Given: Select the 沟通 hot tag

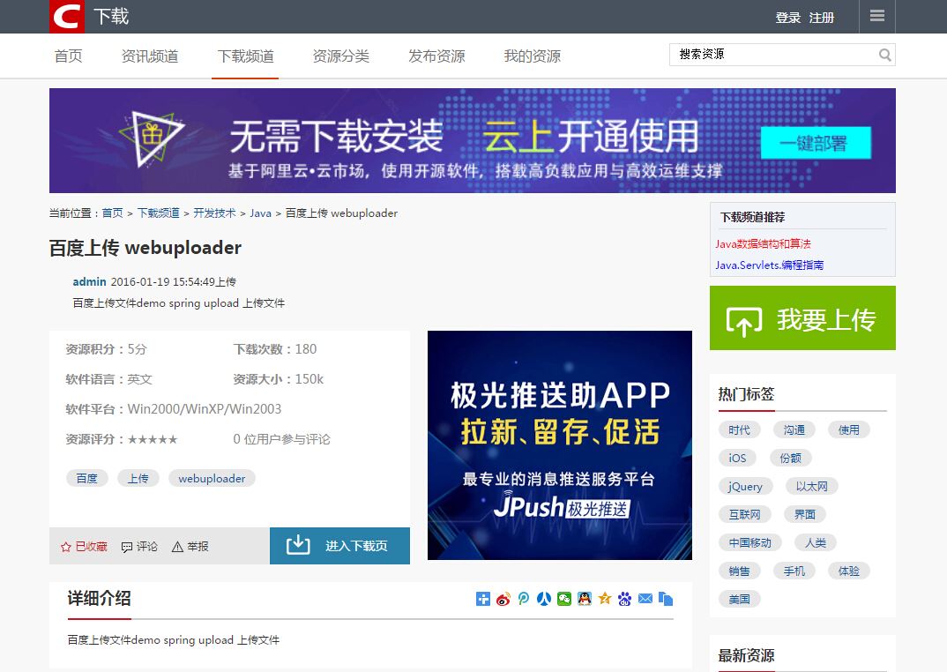Looking at the screenshot, I should click(794, 429).
